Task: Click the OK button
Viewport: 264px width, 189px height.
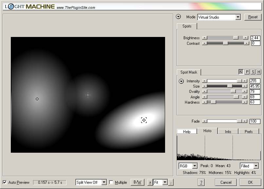Action: point(250,182)
